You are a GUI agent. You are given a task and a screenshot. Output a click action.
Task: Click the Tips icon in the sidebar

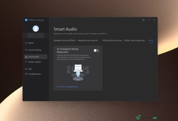(x=26, y=69)
